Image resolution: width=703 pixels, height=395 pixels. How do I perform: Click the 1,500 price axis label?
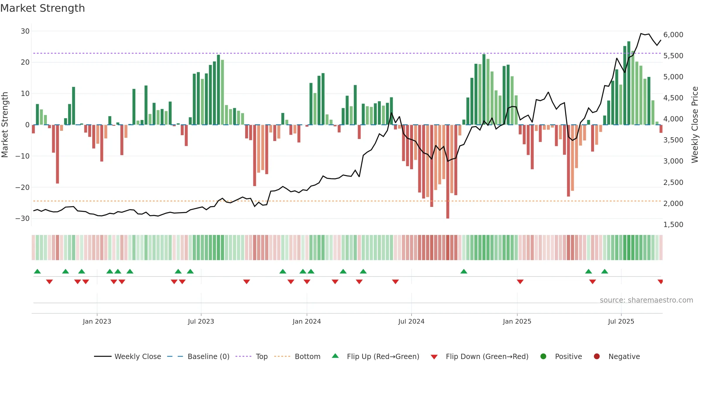tap(673, 224)
